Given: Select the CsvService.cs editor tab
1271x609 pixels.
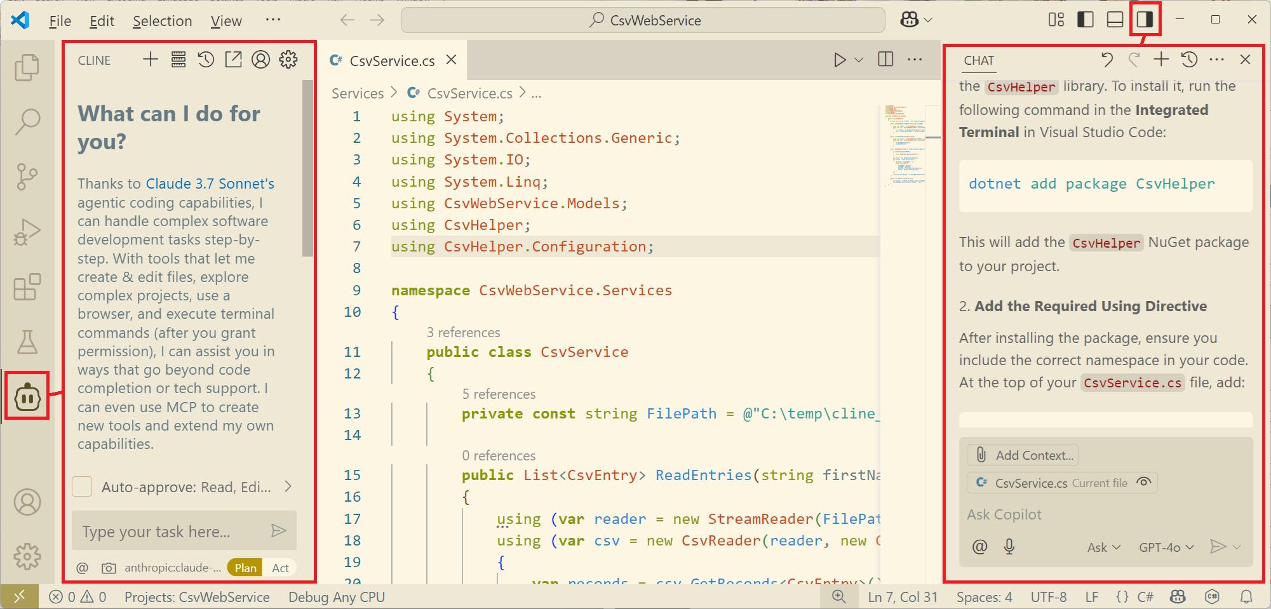Looking at the screenshot, I should [x=392, y=61].
